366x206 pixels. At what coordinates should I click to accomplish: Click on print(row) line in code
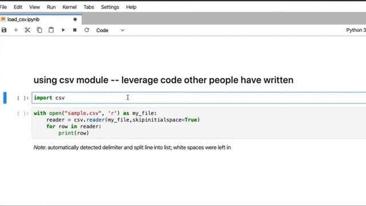click(74, 133)
